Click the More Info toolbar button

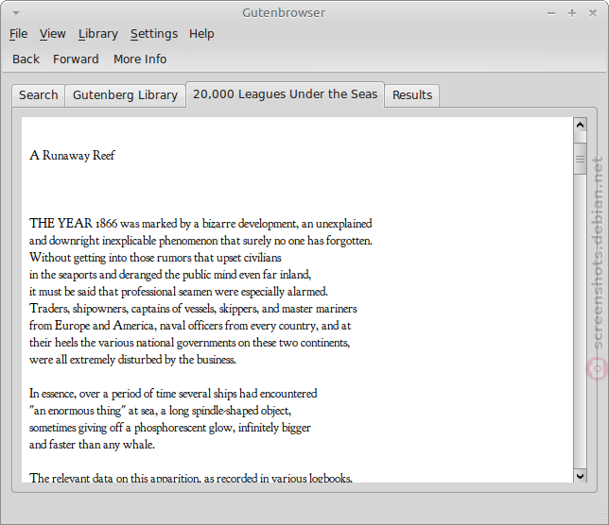(140, 59)
